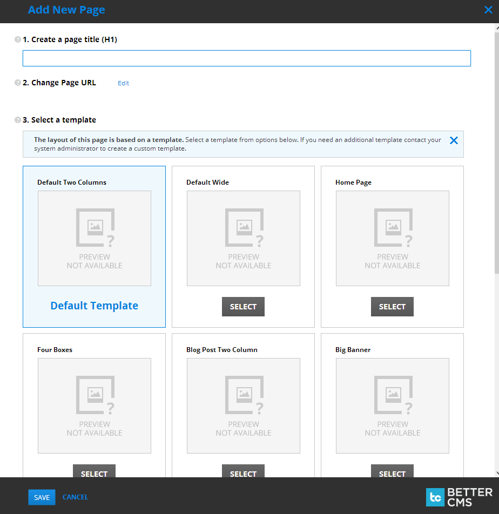Image resolution: width=499 pixels, height=514 pixels.
Task: Select the Home Page template
Action: click(x=392, y=306)
